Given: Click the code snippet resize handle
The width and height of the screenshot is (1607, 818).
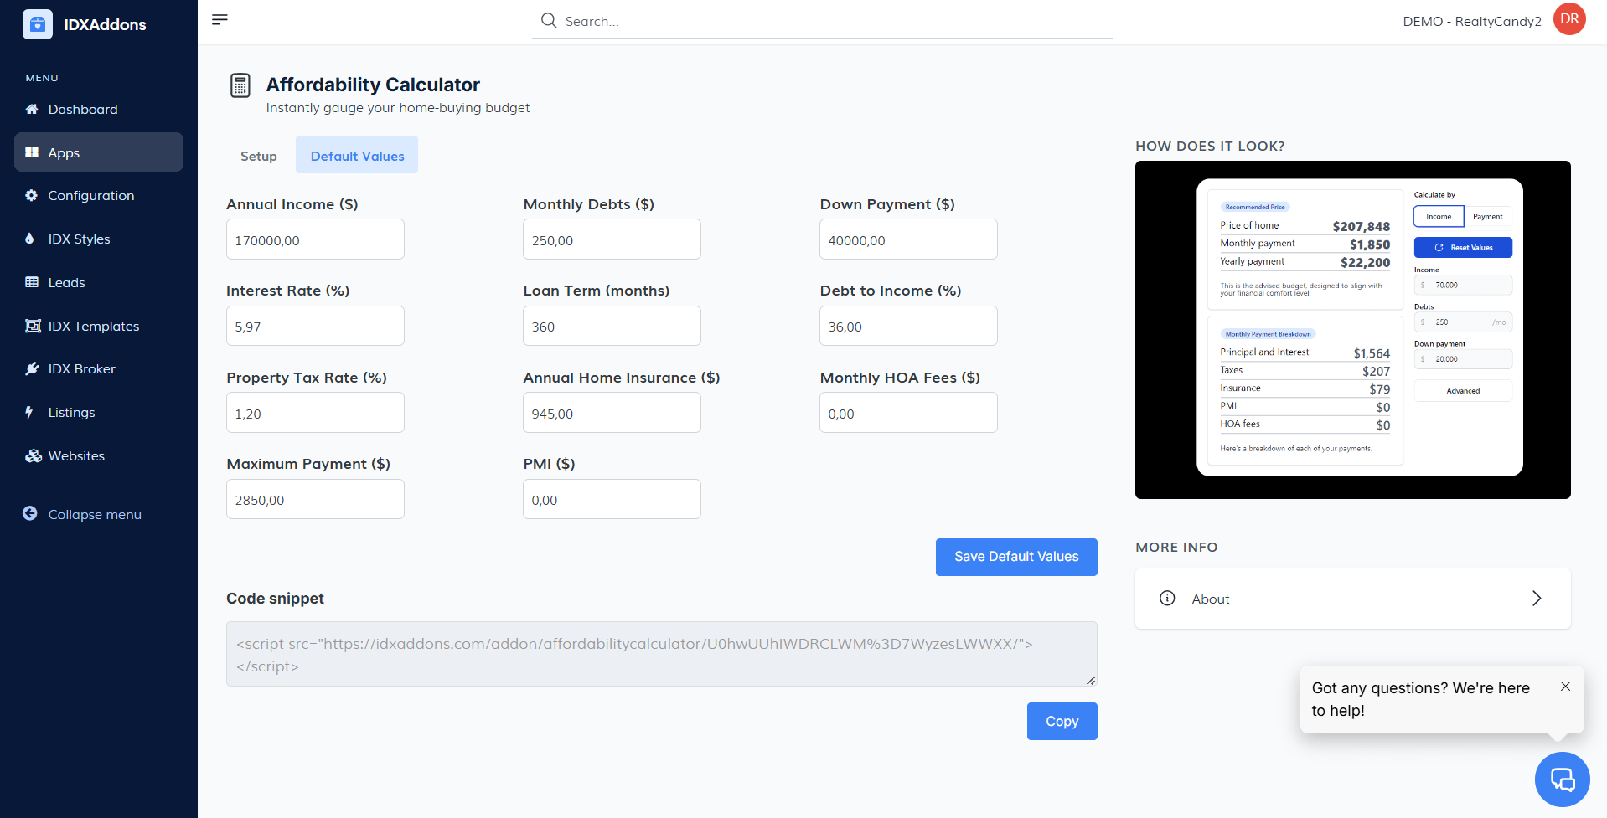Looking at the screenshot, I should tap(1091, 681).
